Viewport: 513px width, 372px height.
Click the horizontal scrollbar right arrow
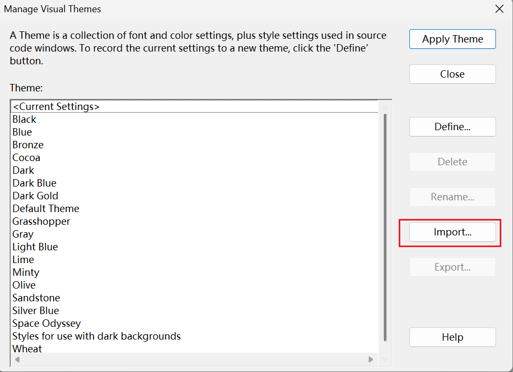[x=371, y=360]
